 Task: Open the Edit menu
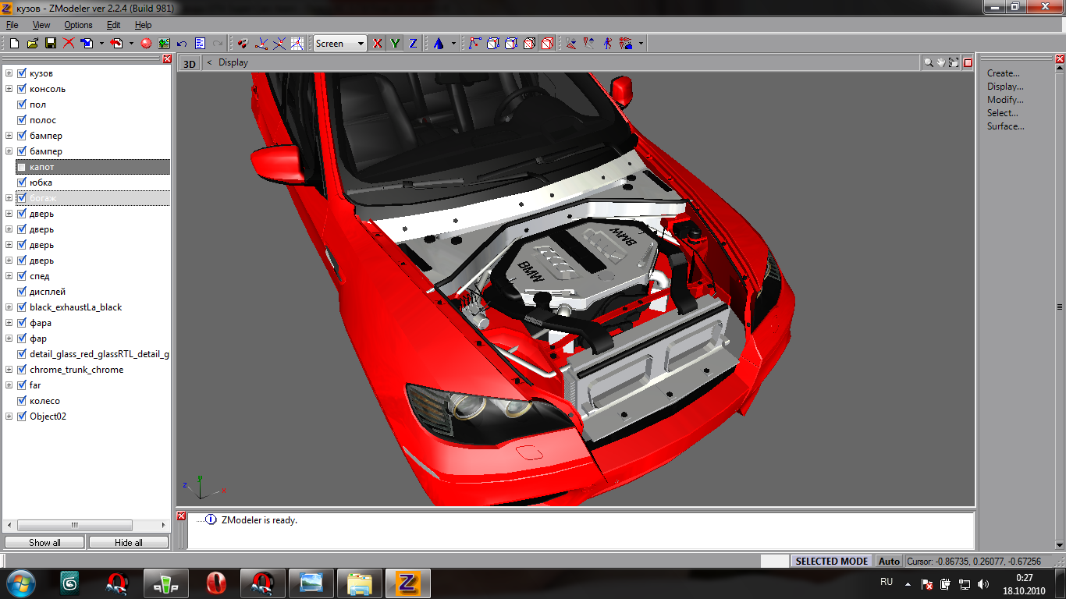[113, 25]
